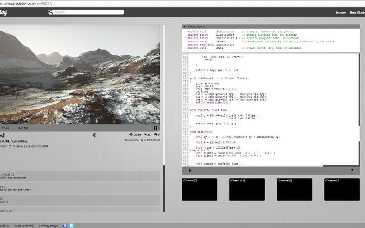Screen dimensions: 365x228
Task: Click the magnifier icon in search box
Action: coord(51,12)
